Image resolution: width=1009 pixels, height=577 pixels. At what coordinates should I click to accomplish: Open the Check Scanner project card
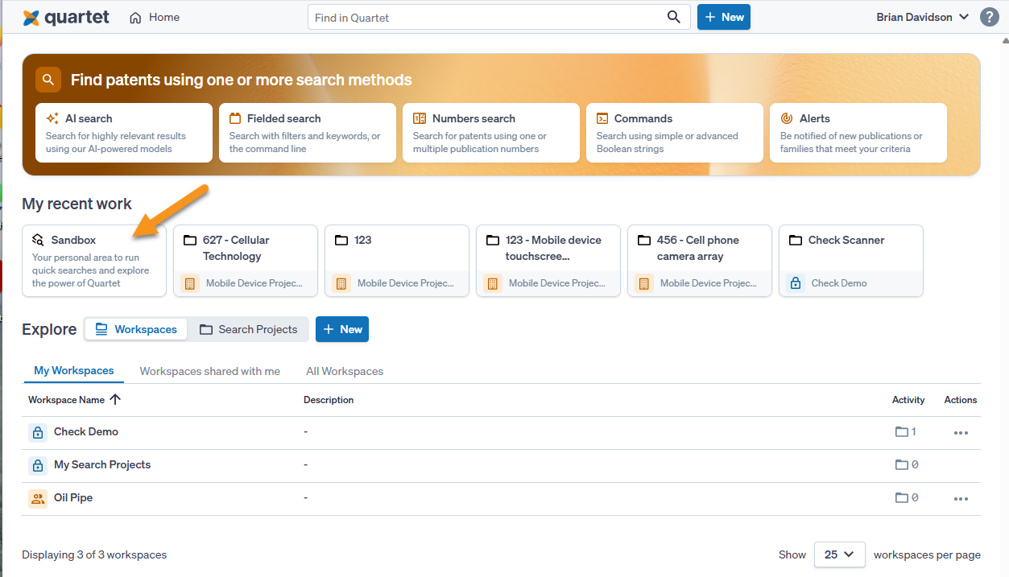[x=851, y=261]
